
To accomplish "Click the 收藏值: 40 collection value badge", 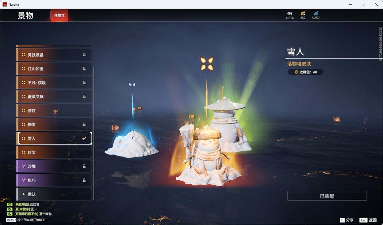I will (306, 72).
